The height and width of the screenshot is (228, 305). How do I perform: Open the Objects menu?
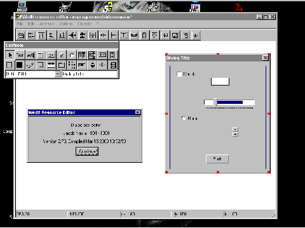(85, 23)
